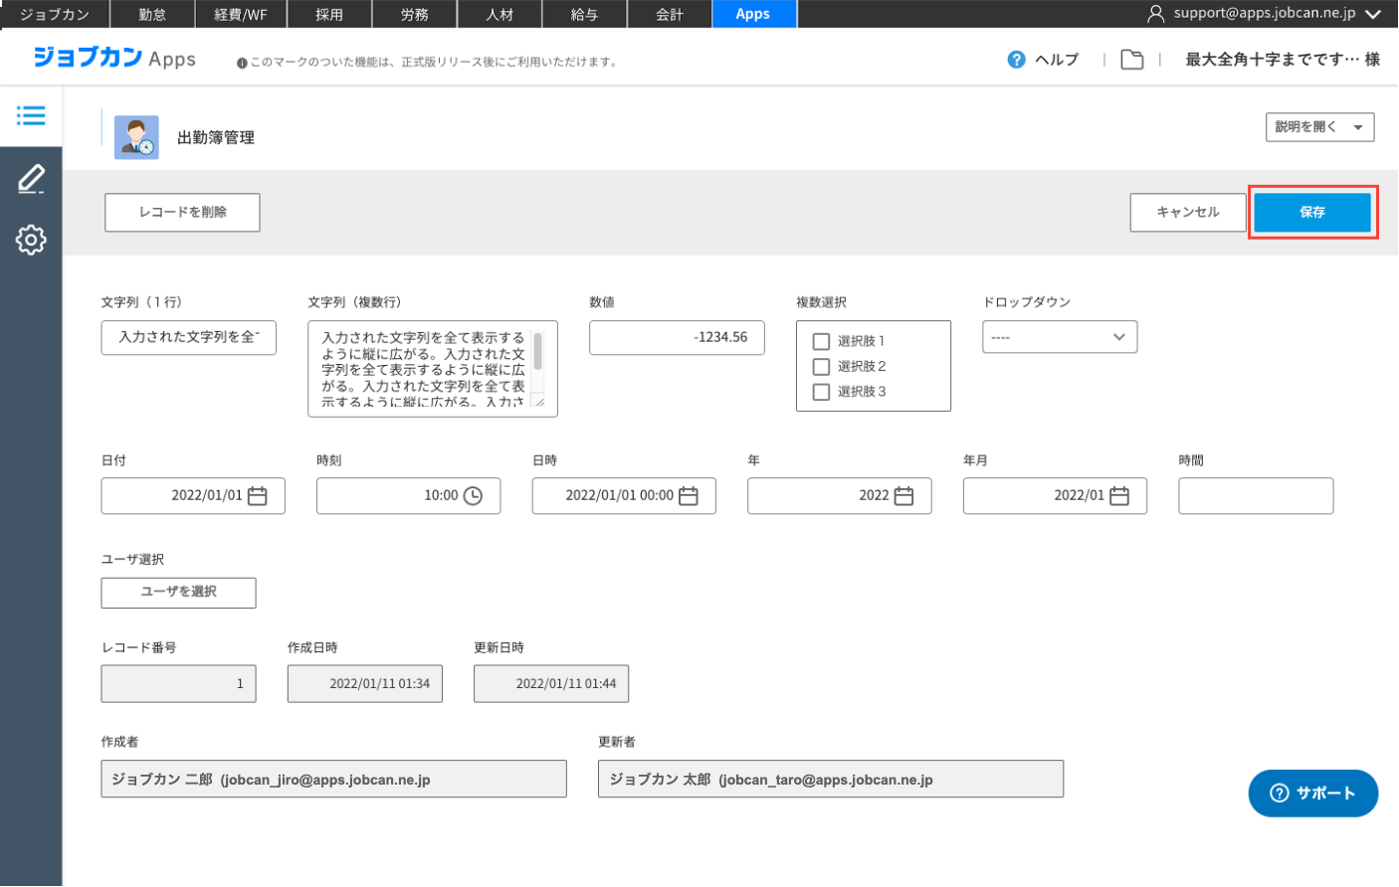This screenshot has height=887, width=1399.
Task: Click the clock icon in 時刻 field
Action: (x=473, y=496)
